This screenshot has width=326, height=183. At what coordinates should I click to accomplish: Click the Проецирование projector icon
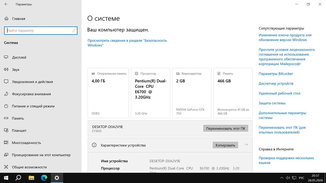click(x=6, y=155)
